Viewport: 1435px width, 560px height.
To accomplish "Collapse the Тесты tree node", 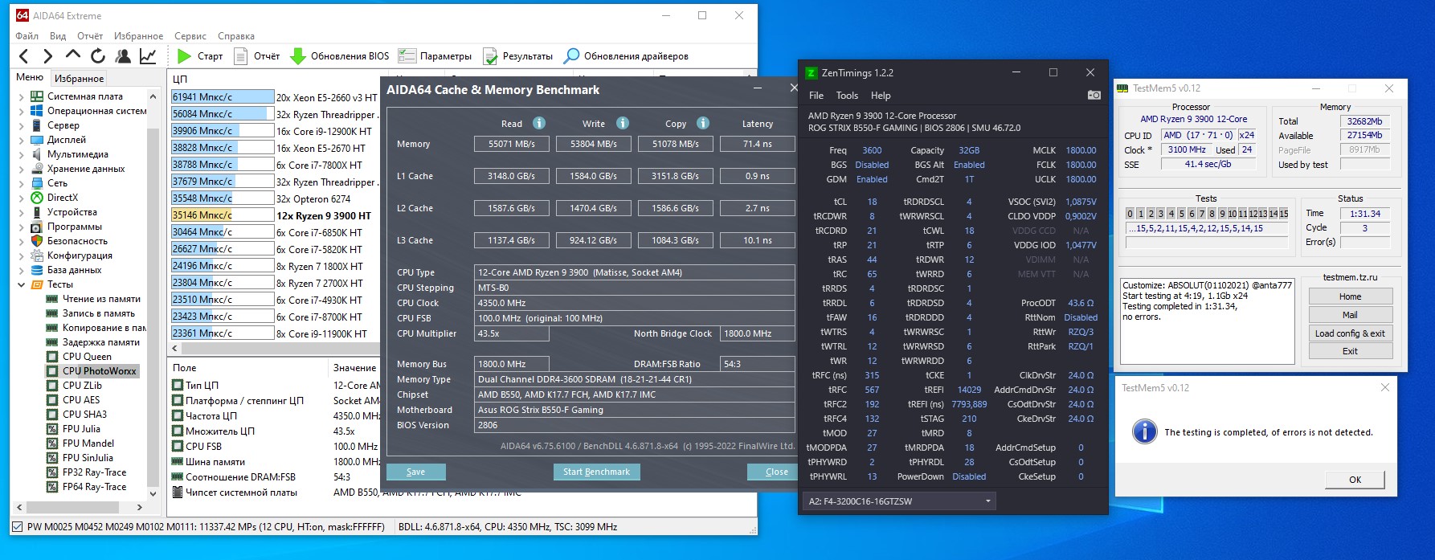I will pyautogui.click(x=21, y=284).
